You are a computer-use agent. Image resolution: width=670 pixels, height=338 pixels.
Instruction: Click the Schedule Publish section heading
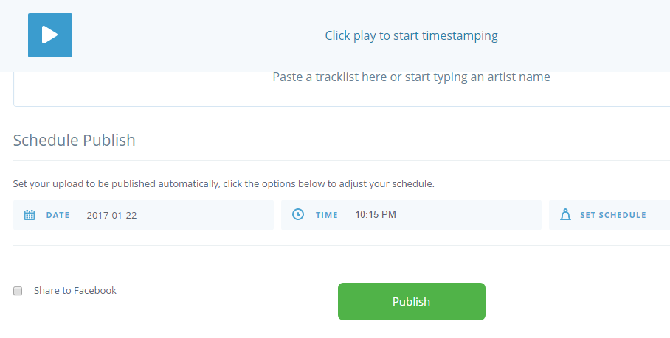[x=75, y=140]
